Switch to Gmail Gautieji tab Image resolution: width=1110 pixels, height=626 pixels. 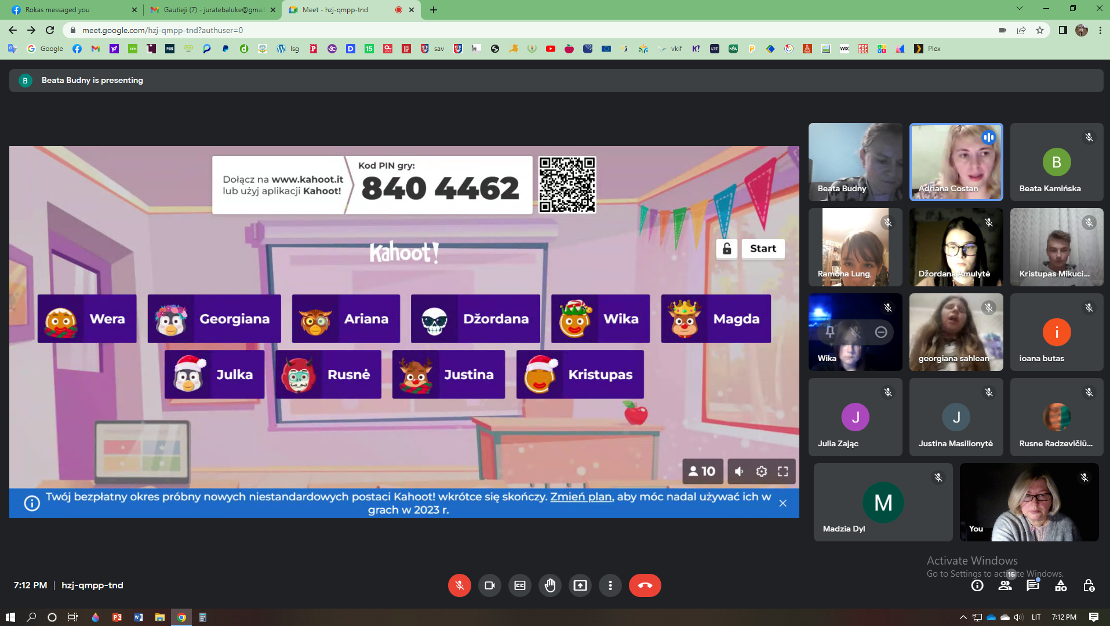pyautogui.click(x=212, y=10)
